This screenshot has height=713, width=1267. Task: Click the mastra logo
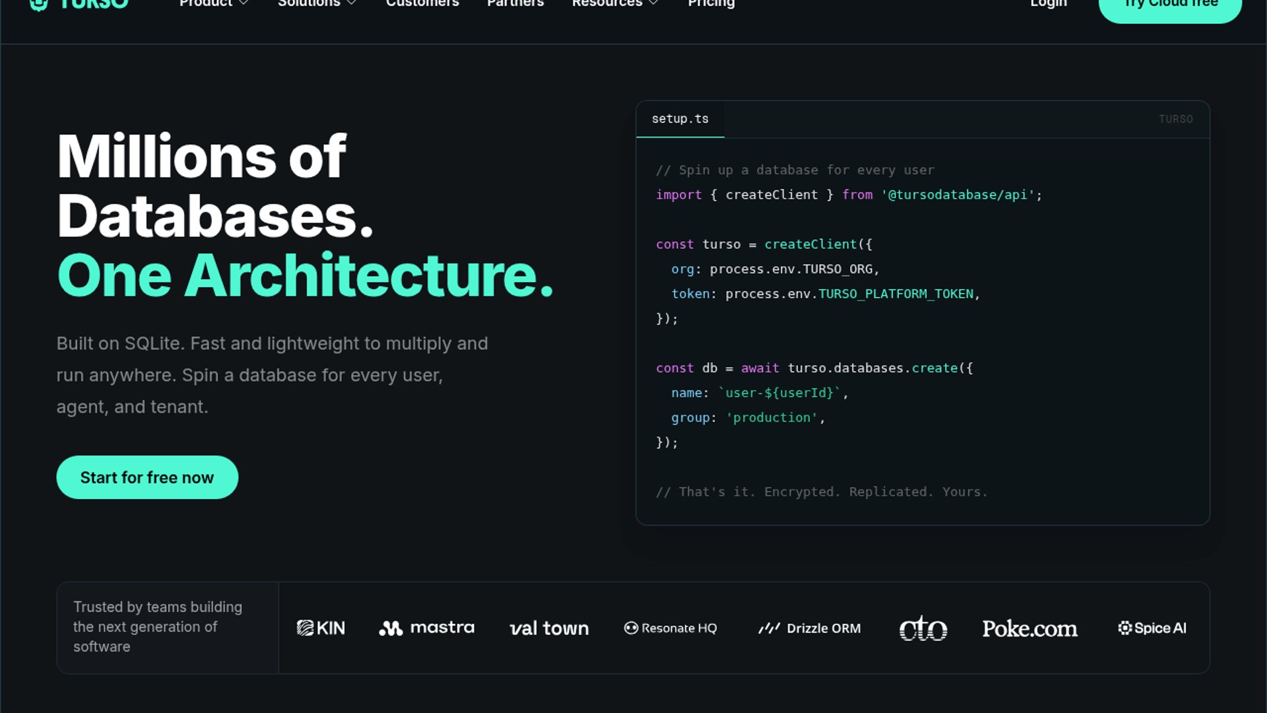tap(426, 628)
